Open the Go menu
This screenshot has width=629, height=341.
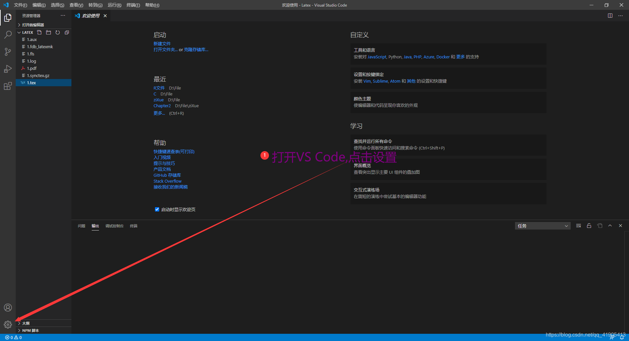coord(95,5)
